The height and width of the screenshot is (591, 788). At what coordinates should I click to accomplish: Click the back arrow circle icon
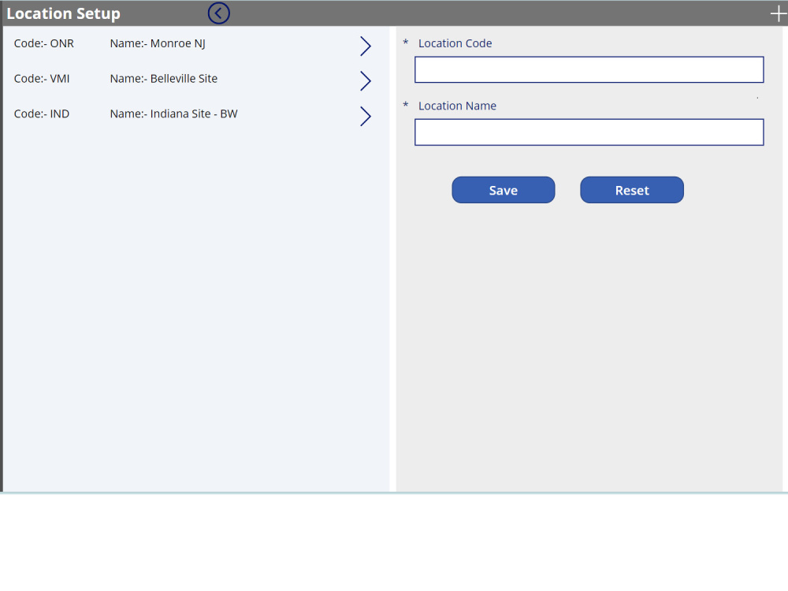tap(218, 13)
